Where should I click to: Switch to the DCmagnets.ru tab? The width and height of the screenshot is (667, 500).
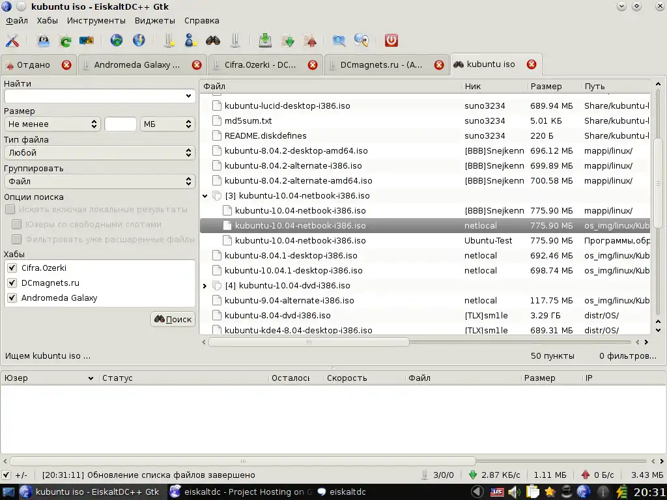click(x=381, y=64)
